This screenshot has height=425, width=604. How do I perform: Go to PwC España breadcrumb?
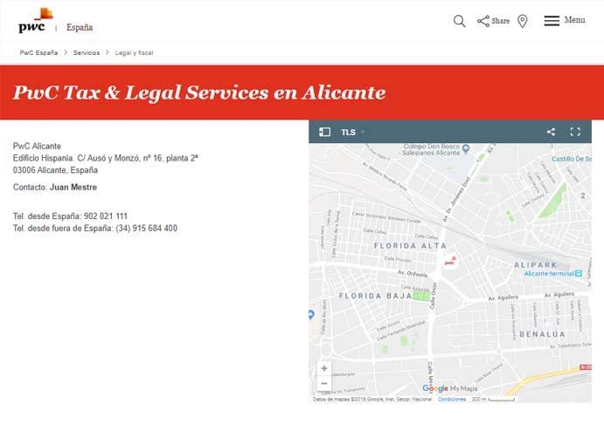pos(39,53)
